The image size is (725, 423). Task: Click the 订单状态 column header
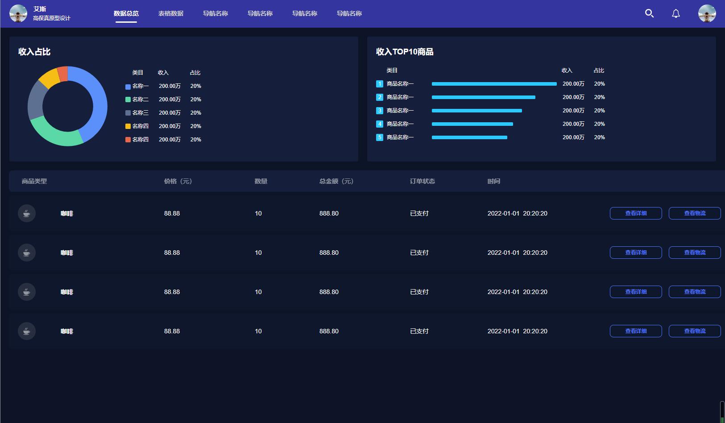click(423, 181)
